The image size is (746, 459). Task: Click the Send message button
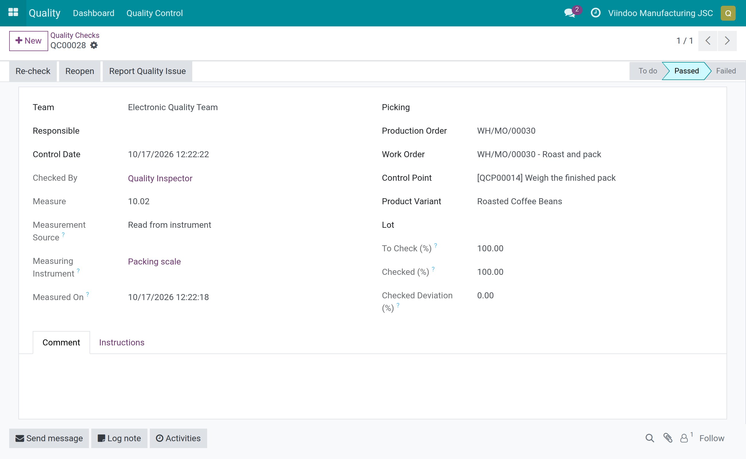click(x=49, y=438)
